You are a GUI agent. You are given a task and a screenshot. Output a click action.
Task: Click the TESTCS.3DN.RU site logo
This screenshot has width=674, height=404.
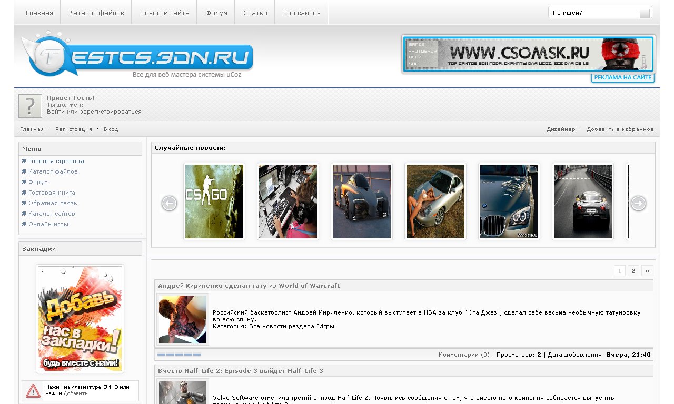(137, 54)
